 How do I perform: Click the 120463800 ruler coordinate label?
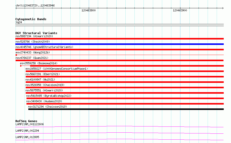pyautogui.click(x=89, y=10)
